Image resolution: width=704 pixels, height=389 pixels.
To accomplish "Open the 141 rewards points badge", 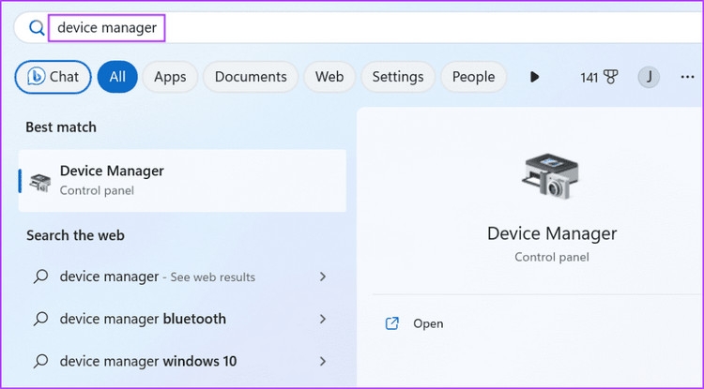I will [599, 78].
